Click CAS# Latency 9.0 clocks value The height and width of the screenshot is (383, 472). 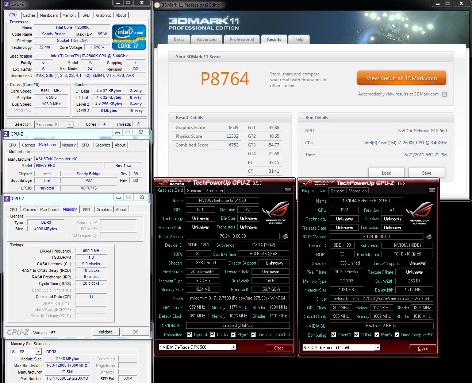[x=91, y=264]
